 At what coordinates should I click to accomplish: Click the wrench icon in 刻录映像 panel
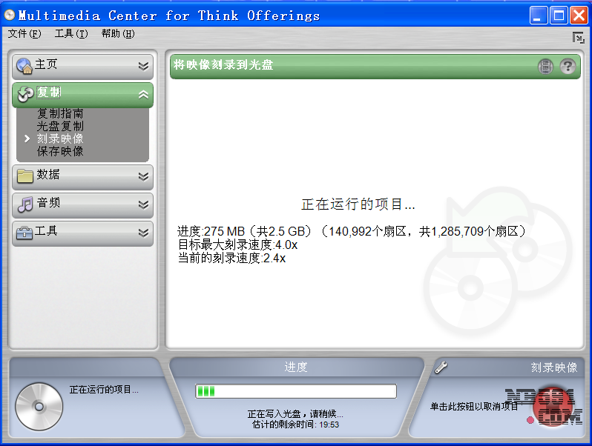pyautogui.click(x=441, y=367)
